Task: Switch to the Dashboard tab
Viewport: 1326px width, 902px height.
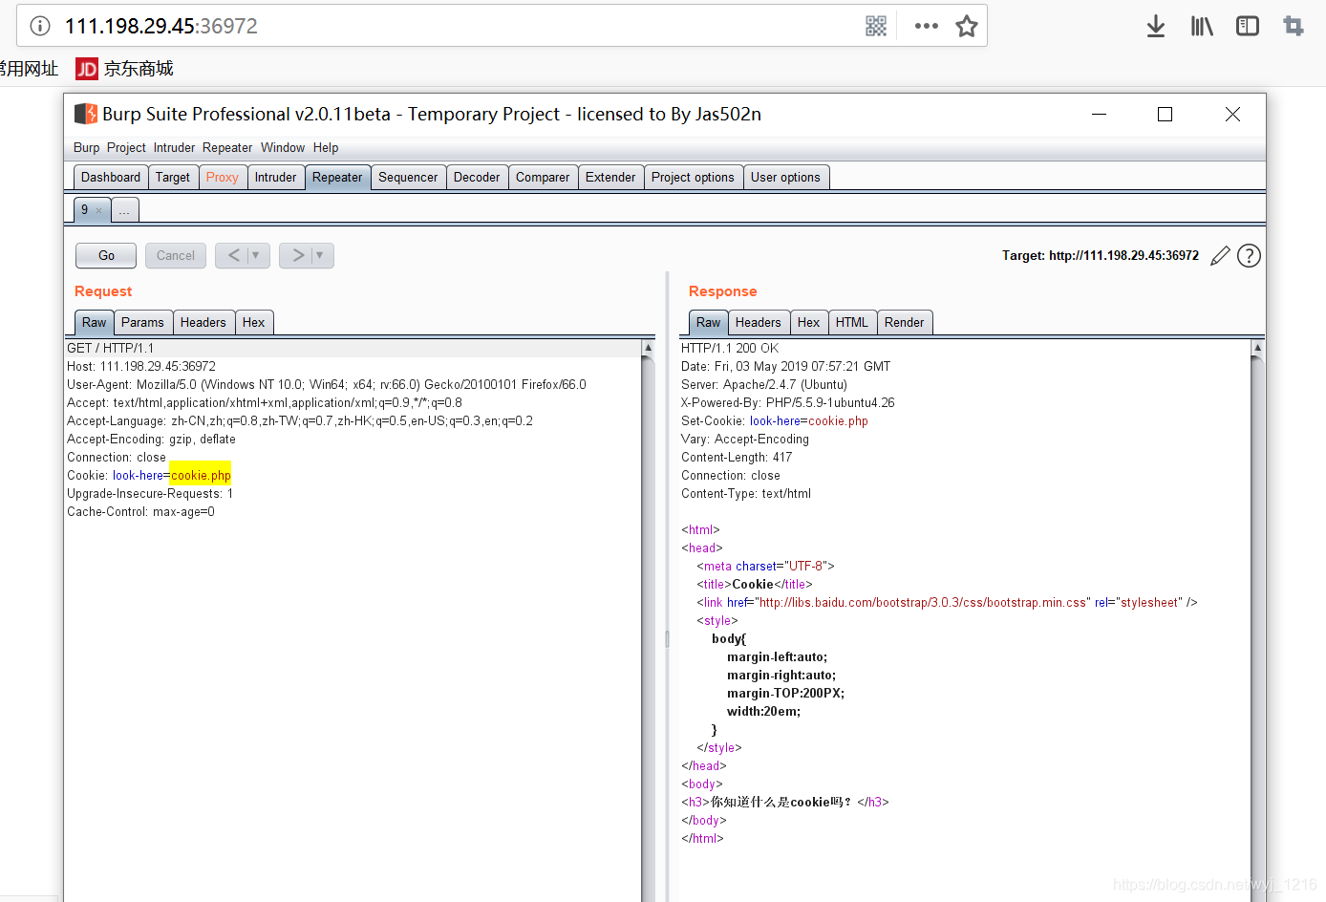Action: pos(111,178)
